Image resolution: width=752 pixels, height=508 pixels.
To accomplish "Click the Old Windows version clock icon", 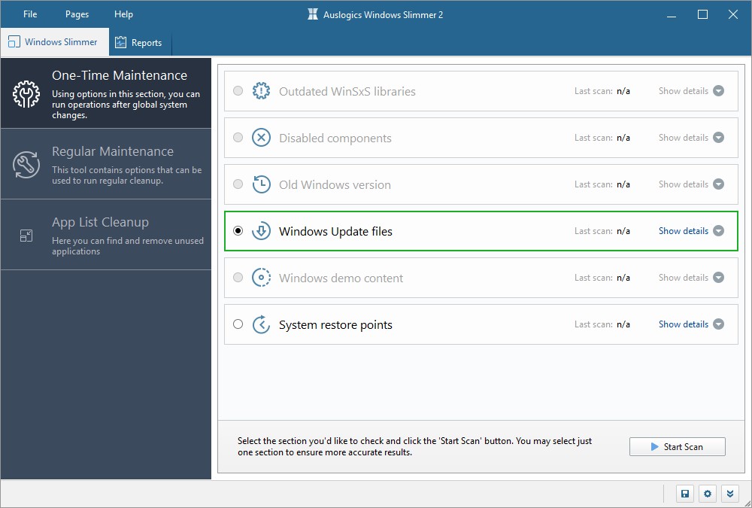I will (x=261, y=184).
